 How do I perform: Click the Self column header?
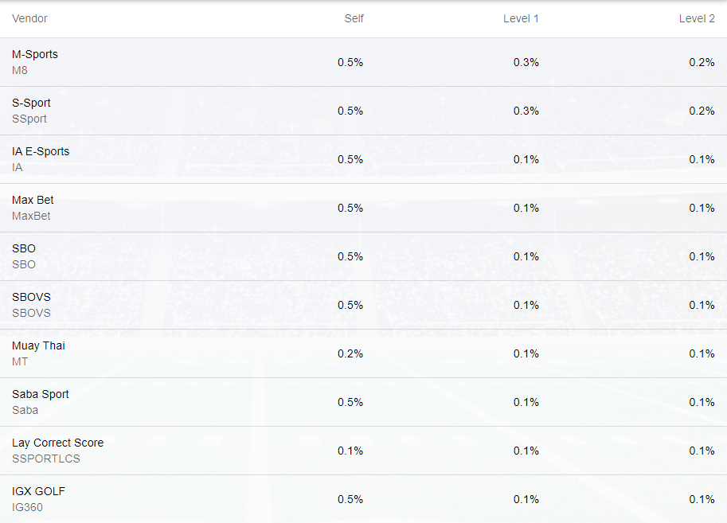click(x=354, y=18)
